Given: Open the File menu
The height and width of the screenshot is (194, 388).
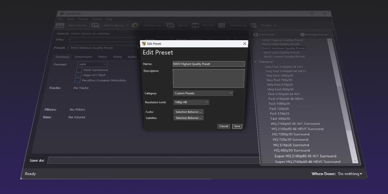Looking at the screenshot, I should click(x=60, y=19).
